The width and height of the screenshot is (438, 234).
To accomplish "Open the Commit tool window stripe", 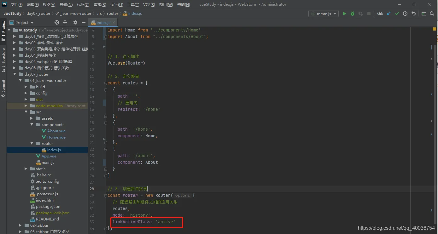I will [x=3, y=88].
